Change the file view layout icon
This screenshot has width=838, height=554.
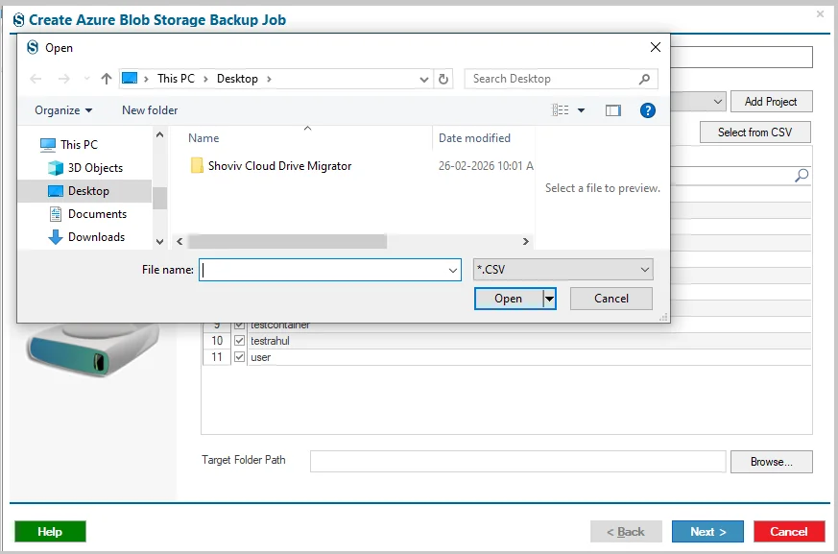[560, 110]
